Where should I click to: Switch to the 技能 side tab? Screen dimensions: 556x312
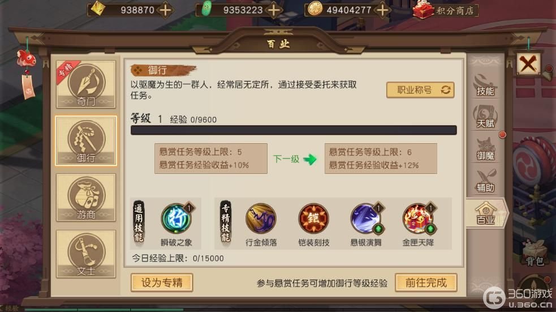485,84
